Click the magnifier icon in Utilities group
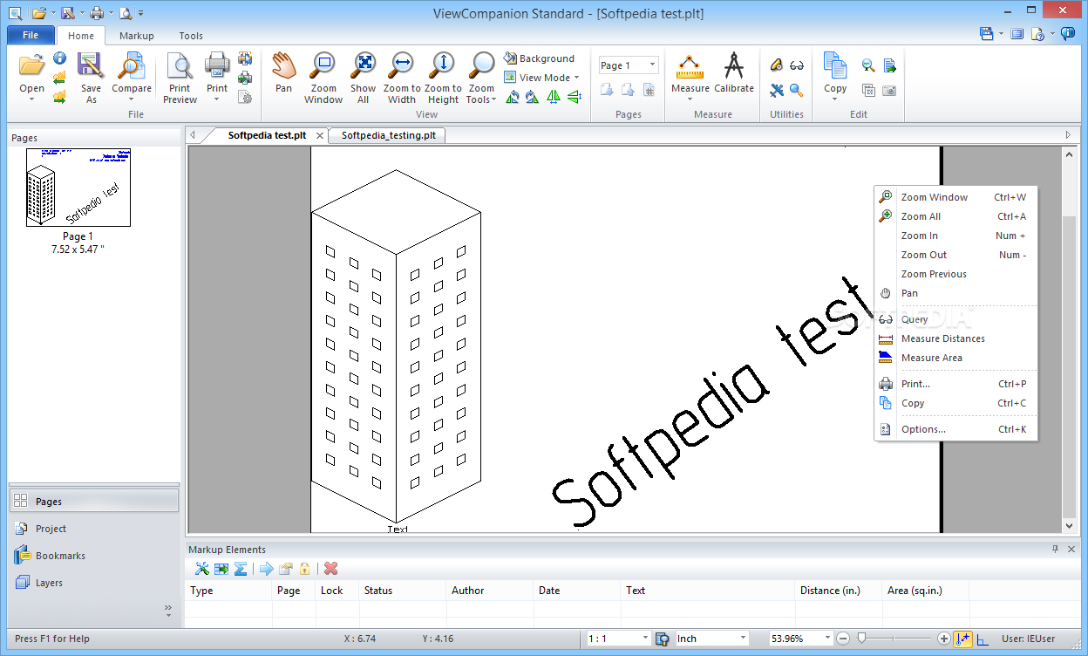 coord(797,90)
